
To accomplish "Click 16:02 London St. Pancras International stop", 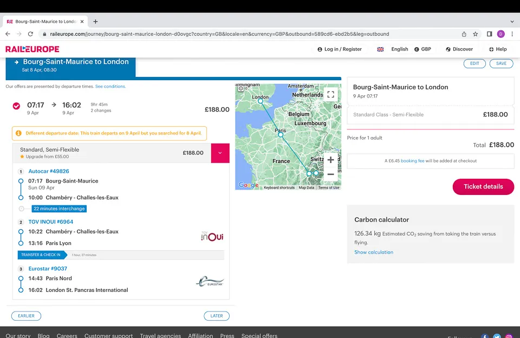I will click(x=78, y=290).
